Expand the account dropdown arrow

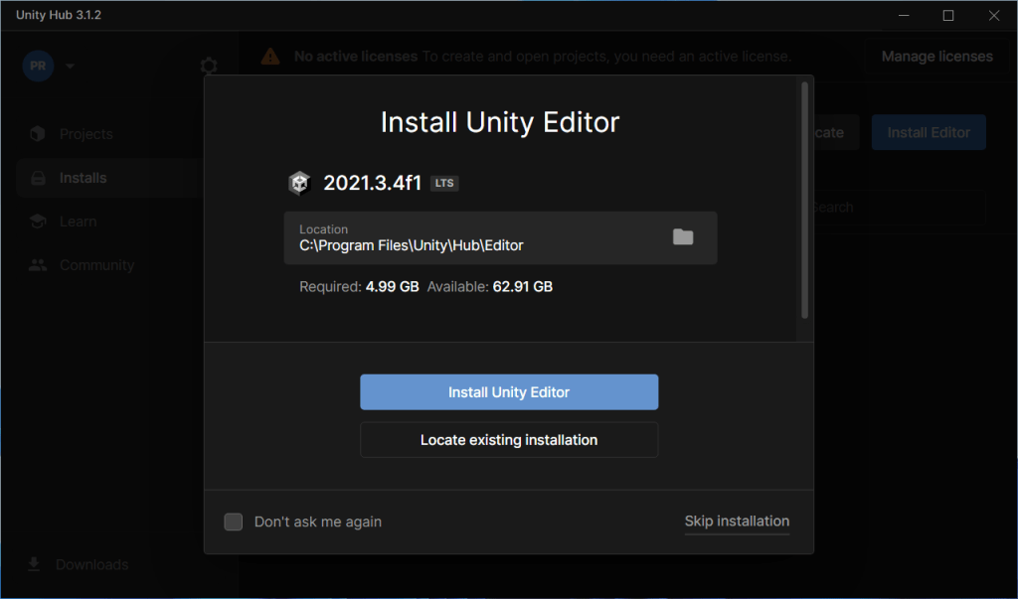tap(70, 67)
